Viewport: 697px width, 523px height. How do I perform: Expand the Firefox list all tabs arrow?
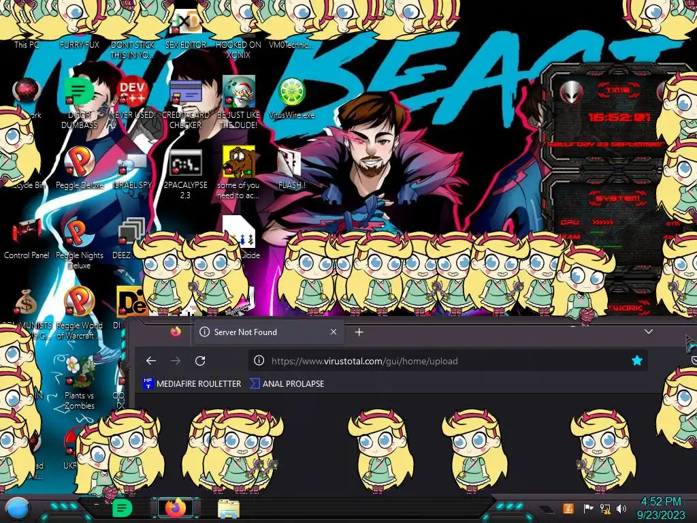point(649,332)
